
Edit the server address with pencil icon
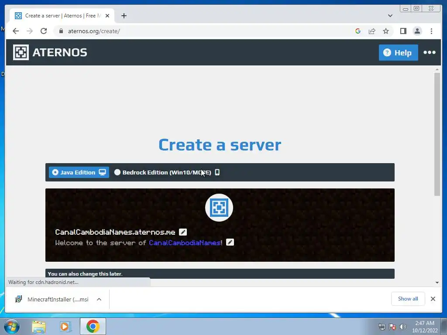[x=183, y=232]
